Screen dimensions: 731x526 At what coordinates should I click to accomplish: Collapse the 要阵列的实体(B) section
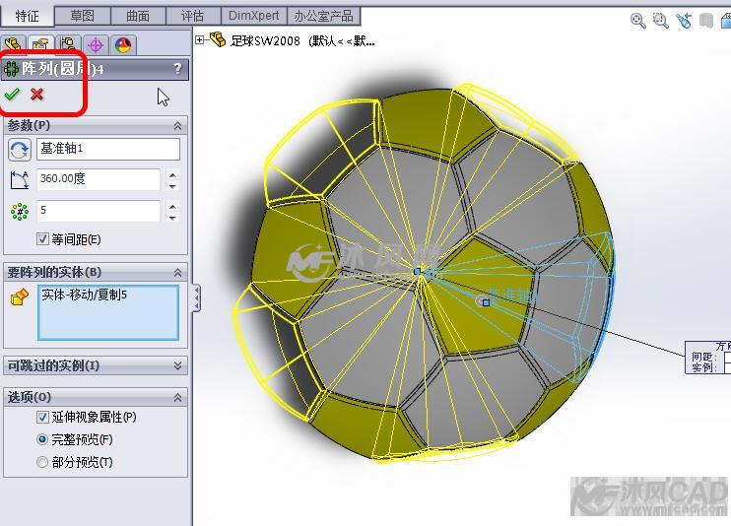[x=177, y=273]
